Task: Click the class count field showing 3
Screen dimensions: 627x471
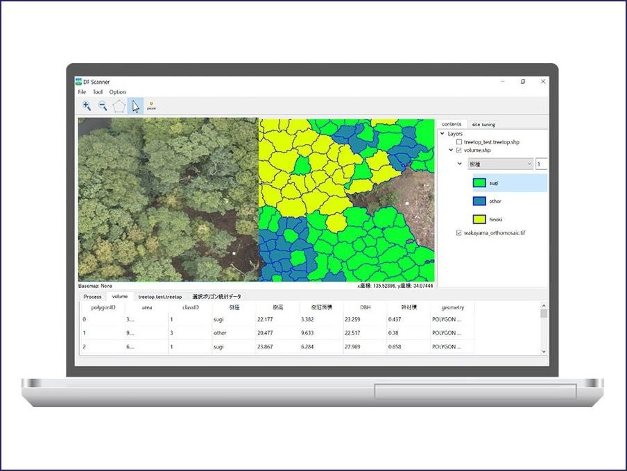Action: pyautogui.click(x=542, y=164)
